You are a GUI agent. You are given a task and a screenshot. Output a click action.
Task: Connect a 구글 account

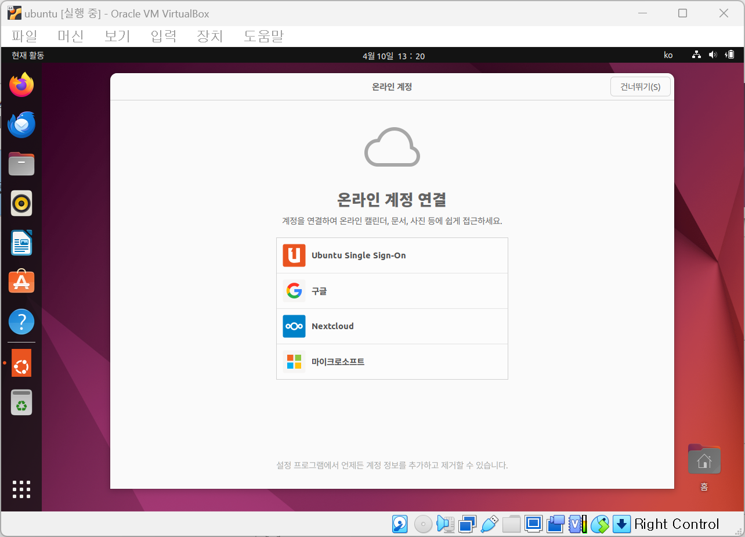point(392,291)
